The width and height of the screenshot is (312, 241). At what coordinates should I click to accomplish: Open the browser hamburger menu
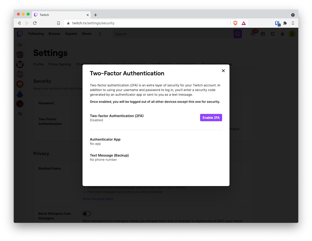click(293, 23)
